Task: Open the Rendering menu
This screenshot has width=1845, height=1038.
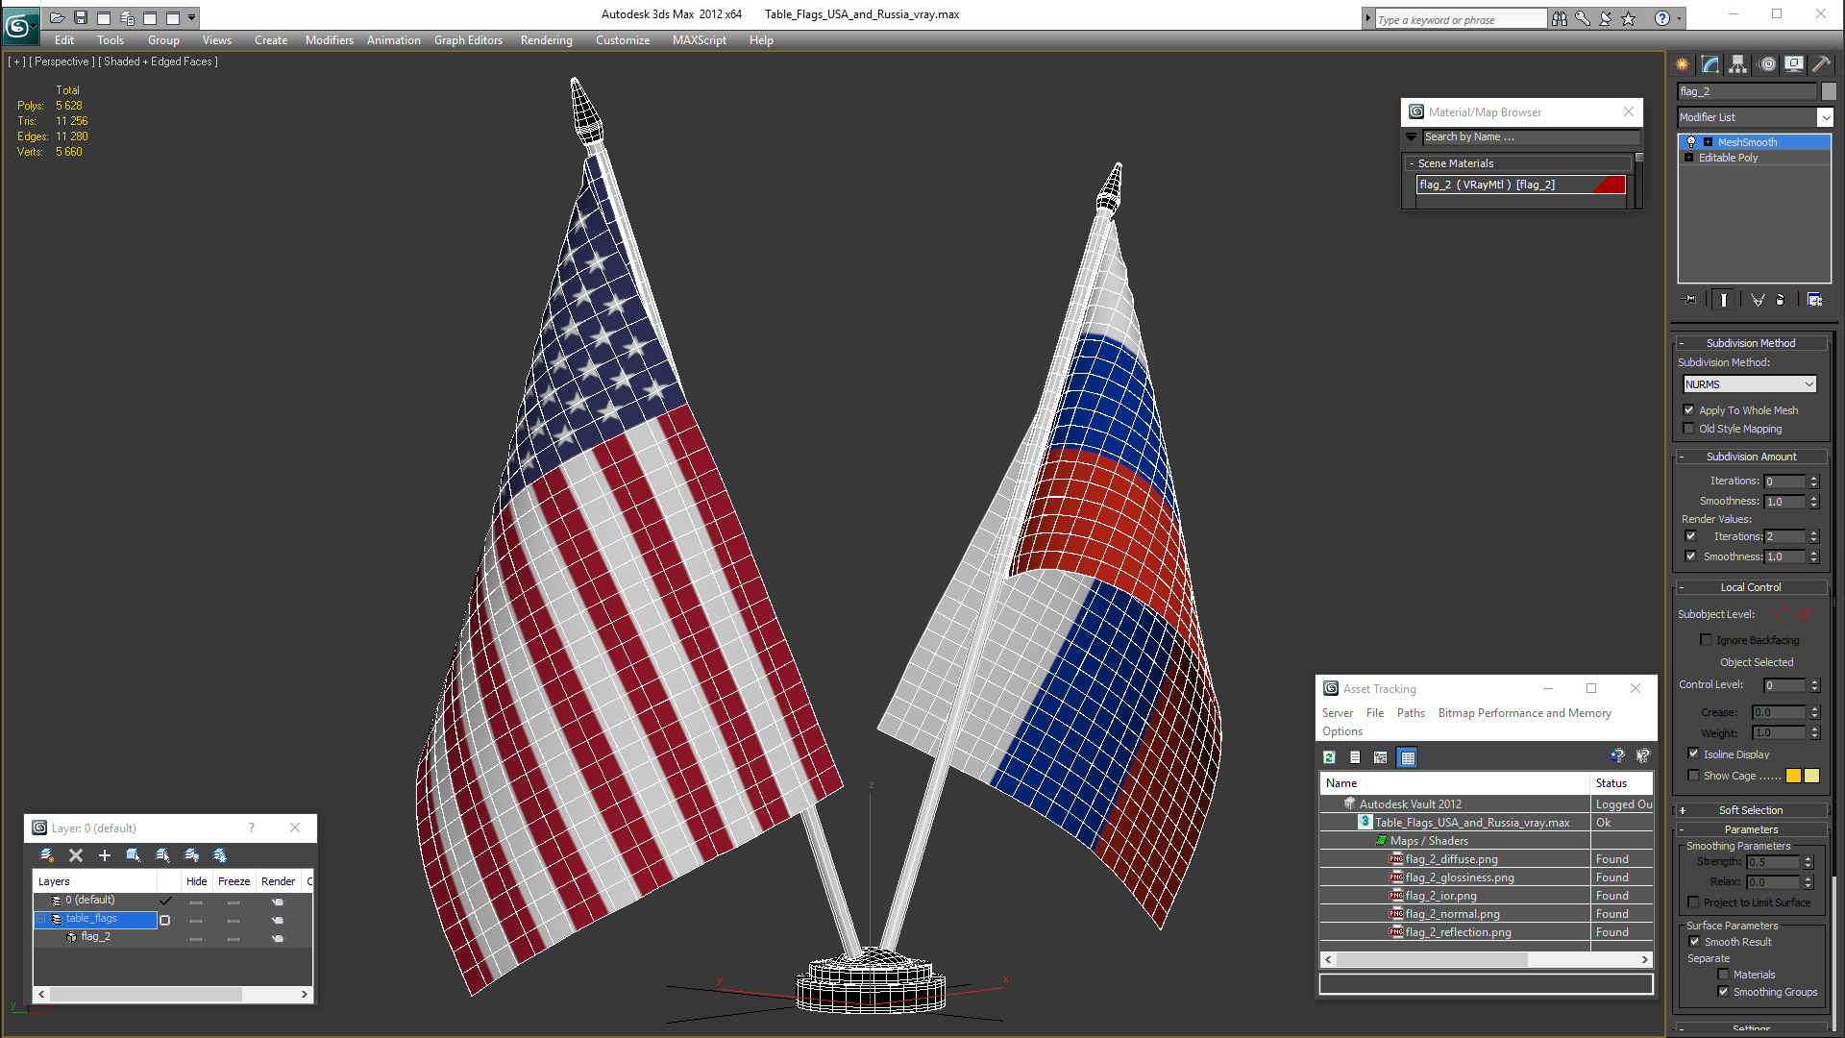Action: 546,40
